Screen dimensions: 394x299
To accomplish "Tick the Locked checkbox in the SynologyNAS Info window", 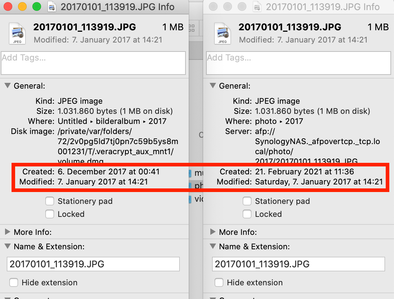I will click(247, 214).
